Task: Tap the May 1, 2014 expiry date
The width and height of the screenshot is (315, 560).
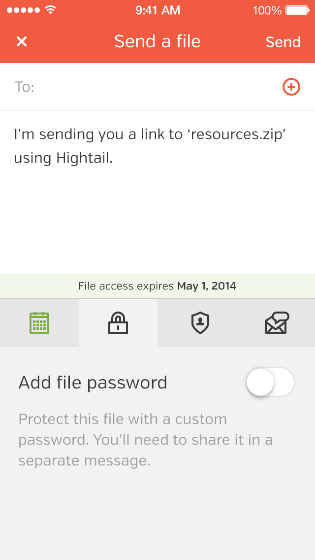Action: pos(207,286)
